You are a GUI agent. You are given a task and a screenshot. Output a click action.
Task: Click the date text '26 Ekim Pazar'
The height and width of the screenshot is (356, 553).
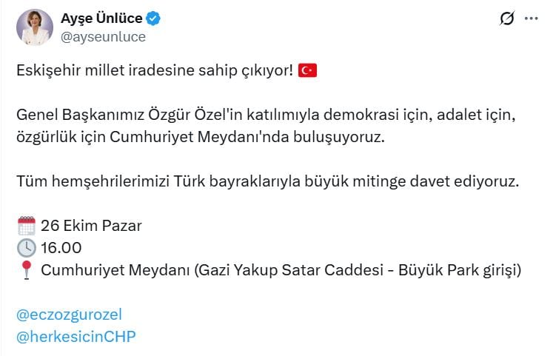click(x=91, y=226)
